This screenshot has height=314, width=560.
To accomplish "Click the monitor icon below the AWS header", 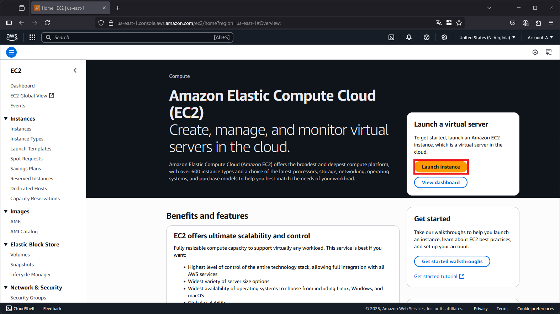I will pyautogui.click(x=549, y=52).
